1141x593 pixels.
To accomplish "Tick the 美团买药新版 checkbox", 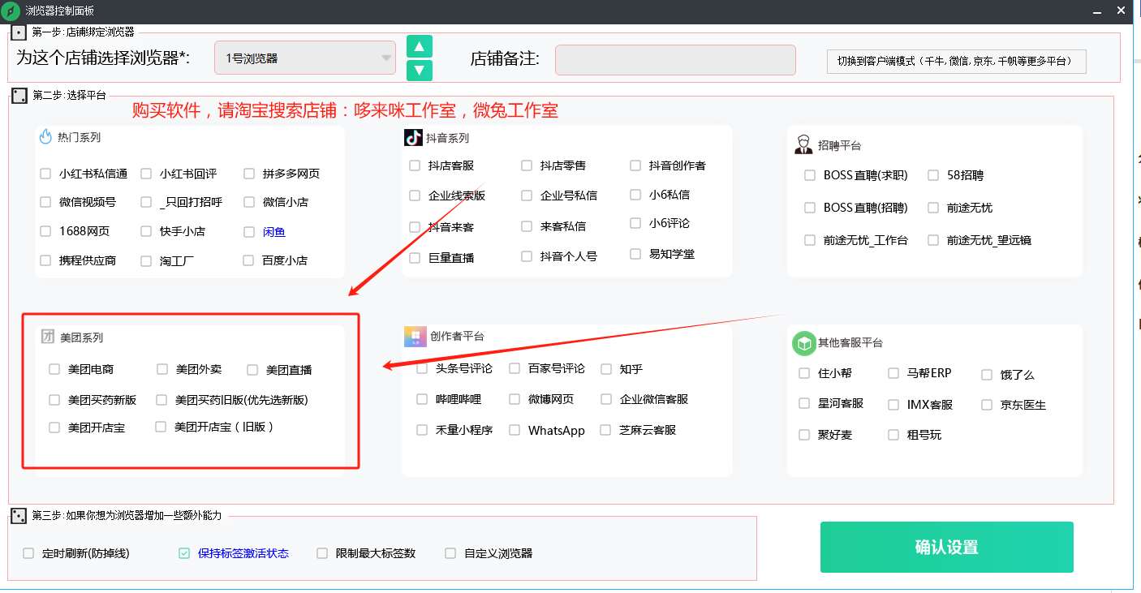I will coord(54,400).
